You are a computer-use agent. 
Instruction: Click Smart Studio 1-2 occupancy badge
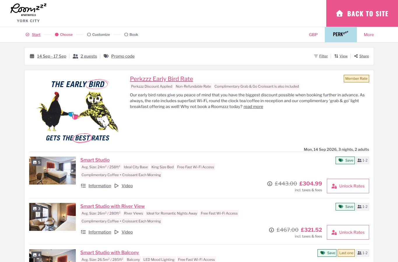362,160
